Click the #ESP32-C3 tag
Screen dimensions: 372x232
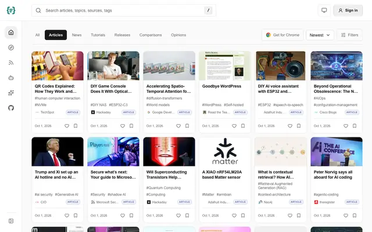(118, 105)
